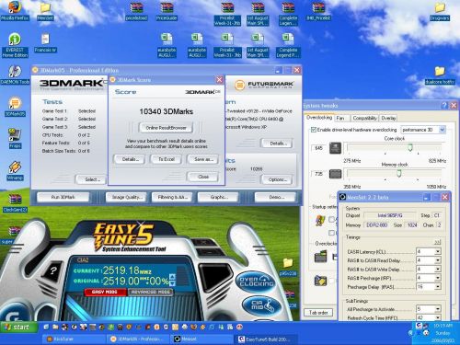Open the RAS# to CAS# Write Delay dropdown

tap(438, 270)
